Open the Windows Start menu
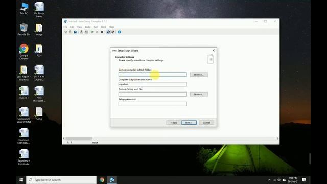This screenshot has width=327, height=184. pos(21,180)
